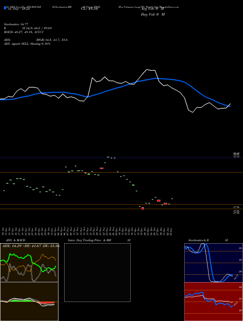Click the '(MGR) 14.3, 41.7, 55.6' ADX values

pyautogui.click(x=52, y=40)
